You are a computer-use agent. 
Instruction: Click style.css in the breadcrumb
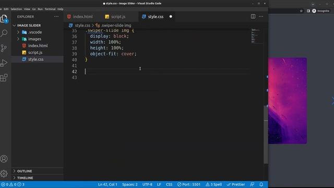tap(82, 26)
